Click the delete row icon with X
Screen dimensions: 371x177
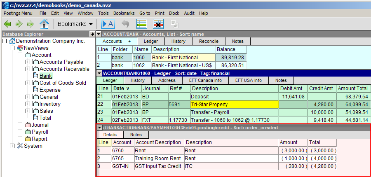[x=158, y=24]
